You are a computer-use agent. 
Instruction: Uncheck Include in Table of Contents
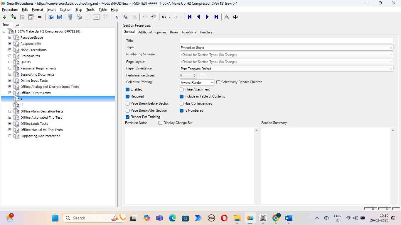(181, 96)
